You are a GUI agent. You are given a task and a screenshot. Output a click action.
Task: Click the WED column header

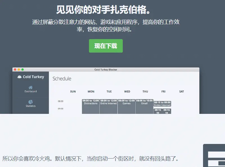click(127, 92)
